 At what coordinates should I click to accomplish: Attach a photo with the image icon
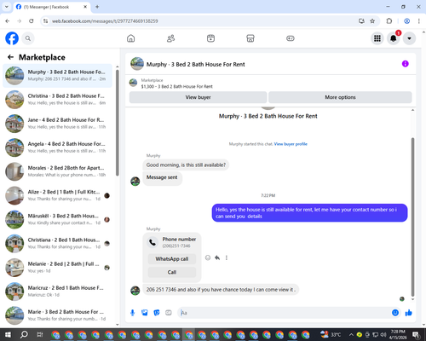click(x=145, y=313)
